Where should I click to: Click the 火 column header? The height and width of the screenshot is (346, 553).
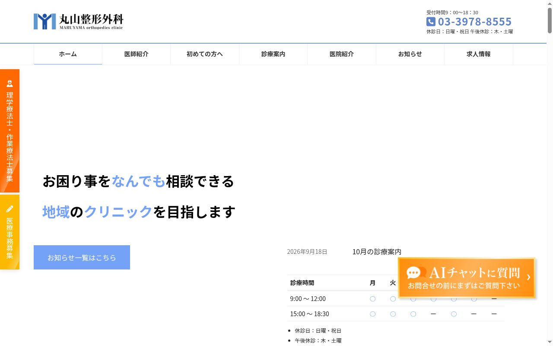393,283
